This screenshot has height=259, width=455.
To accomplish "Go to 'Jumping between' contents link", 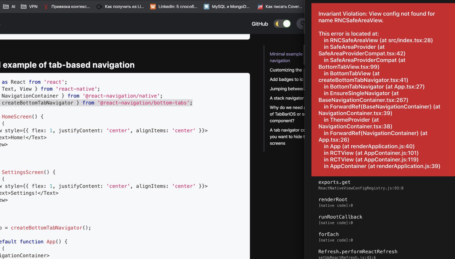I will tap(287, 88).
